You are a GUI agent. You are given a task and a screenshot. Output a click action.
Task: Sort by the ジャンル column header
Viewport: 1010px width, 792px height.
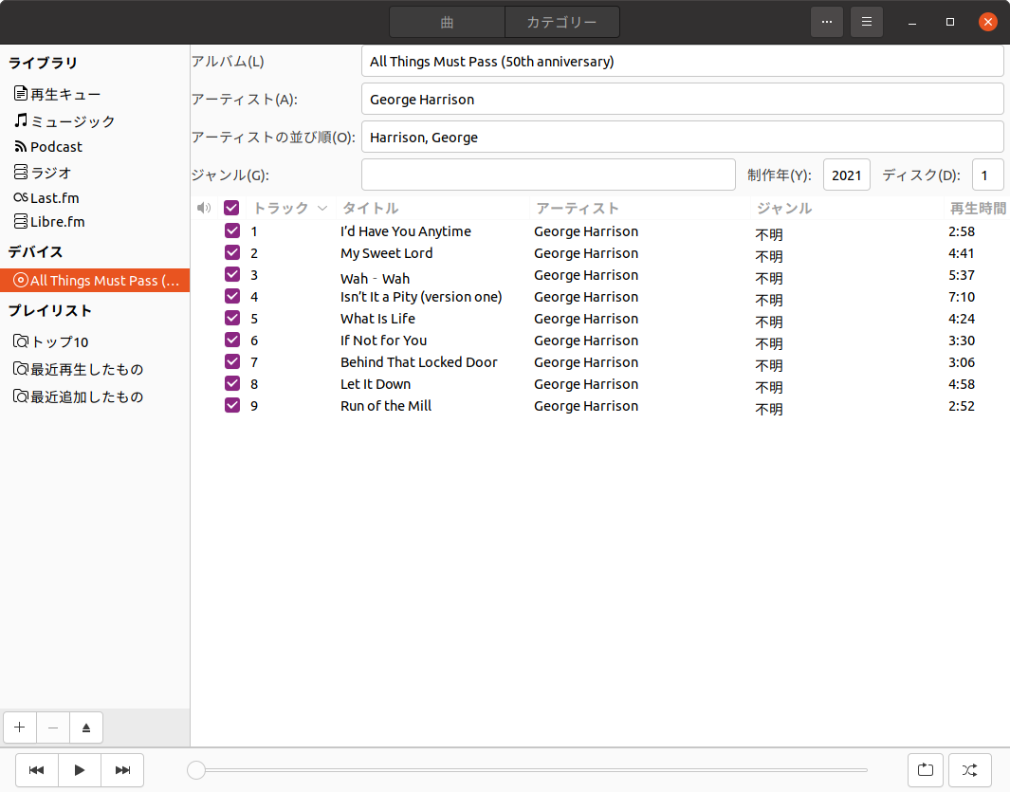click(x=847, y=208)
